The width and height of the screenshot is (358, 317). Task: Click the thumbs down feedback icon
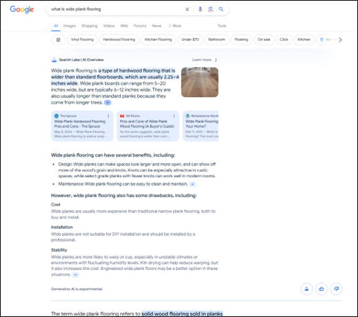tap(336, 289)
